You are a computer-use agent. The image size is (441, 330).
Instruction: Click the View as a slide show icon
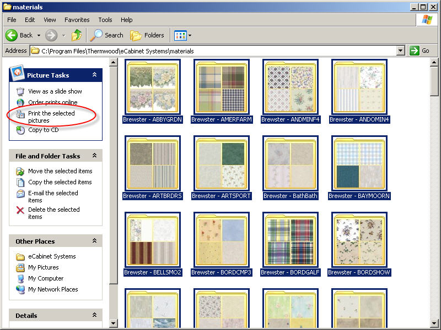coord(20,91)
